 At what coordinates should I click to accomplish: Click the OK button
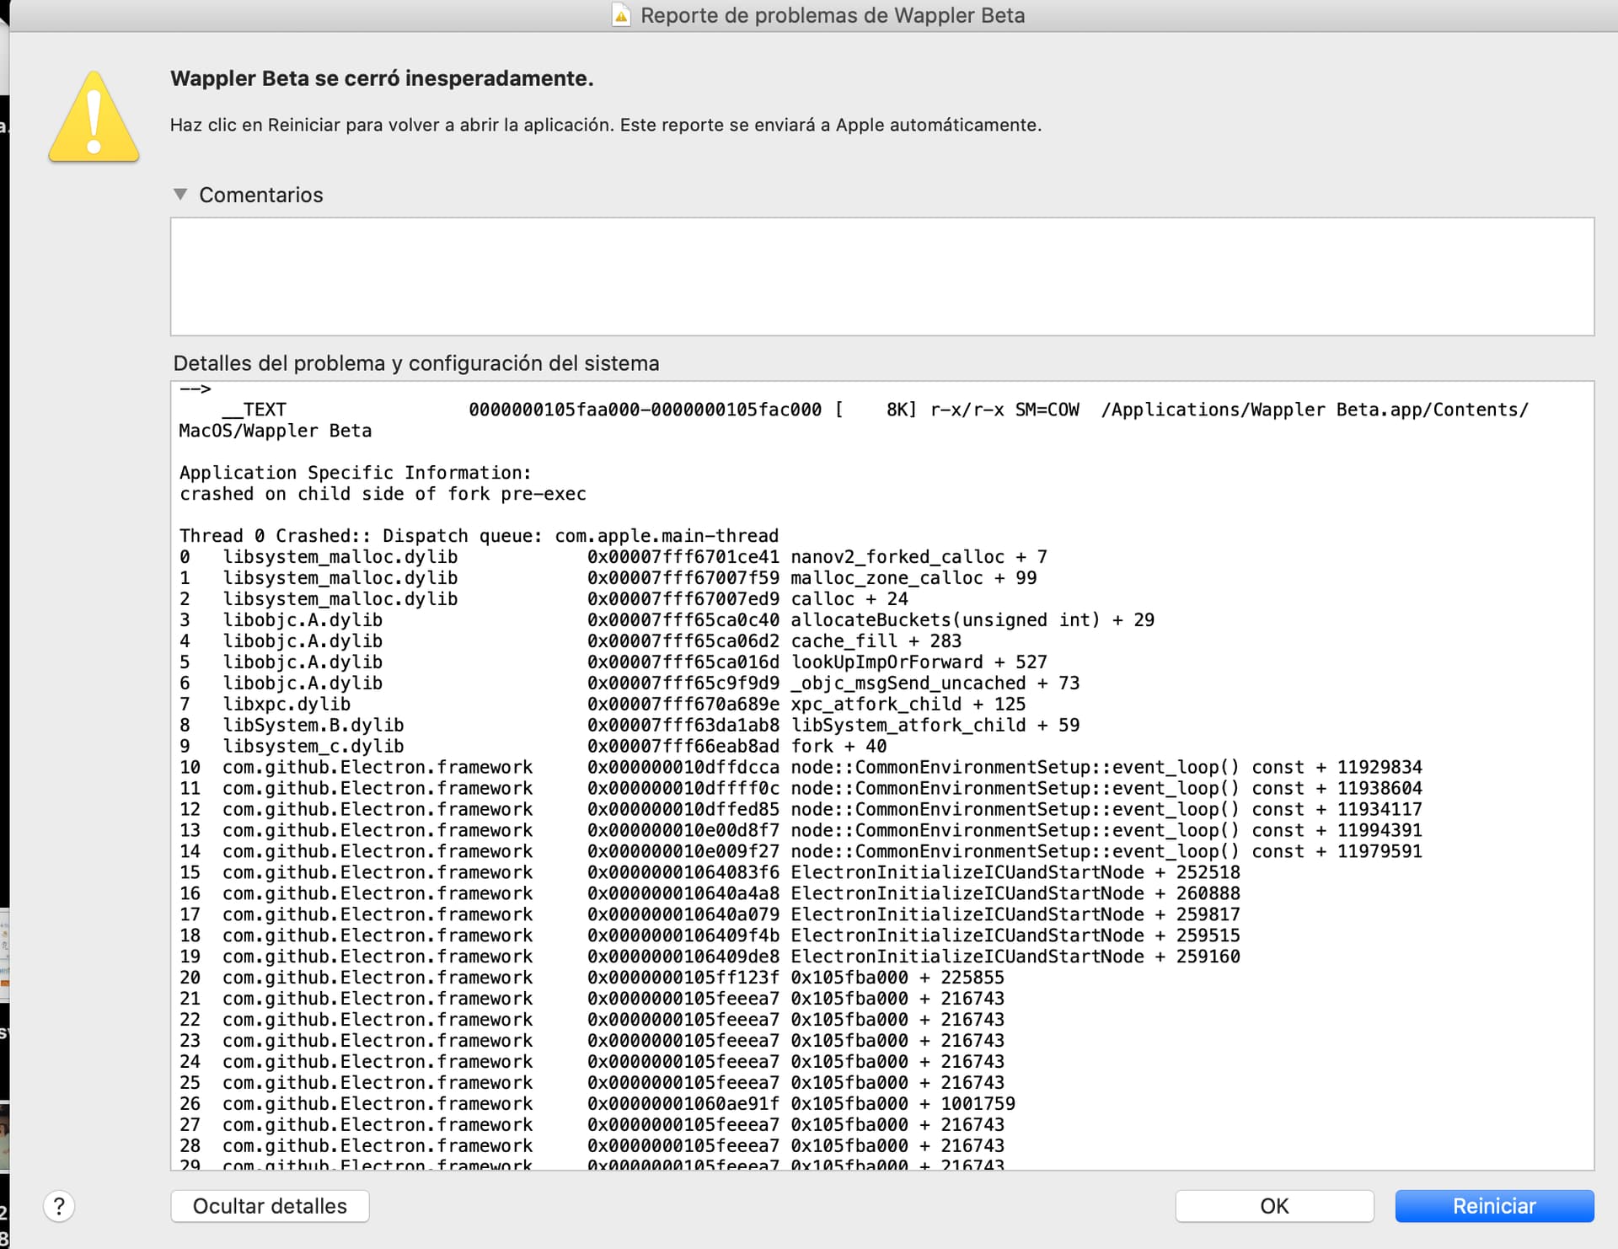point(1273,1206)
